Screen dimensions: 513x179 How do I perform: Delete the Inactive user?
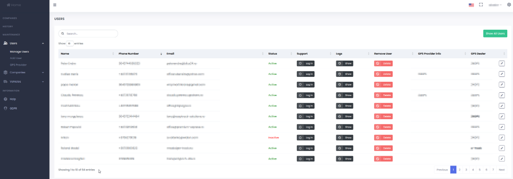383,137
